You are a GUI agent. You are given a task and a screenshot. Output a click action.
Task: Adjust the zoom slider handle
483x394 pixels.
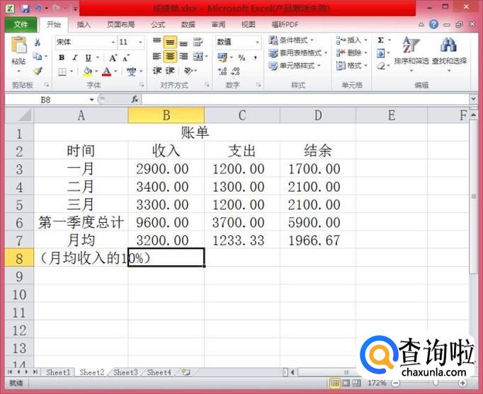[x=436, y=383]
